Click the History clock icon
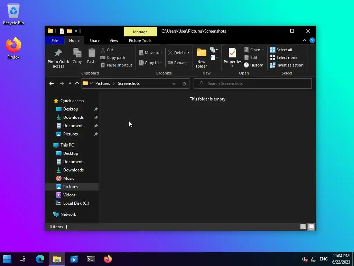This screenshot has height=266, width=354. click(246, 65)
